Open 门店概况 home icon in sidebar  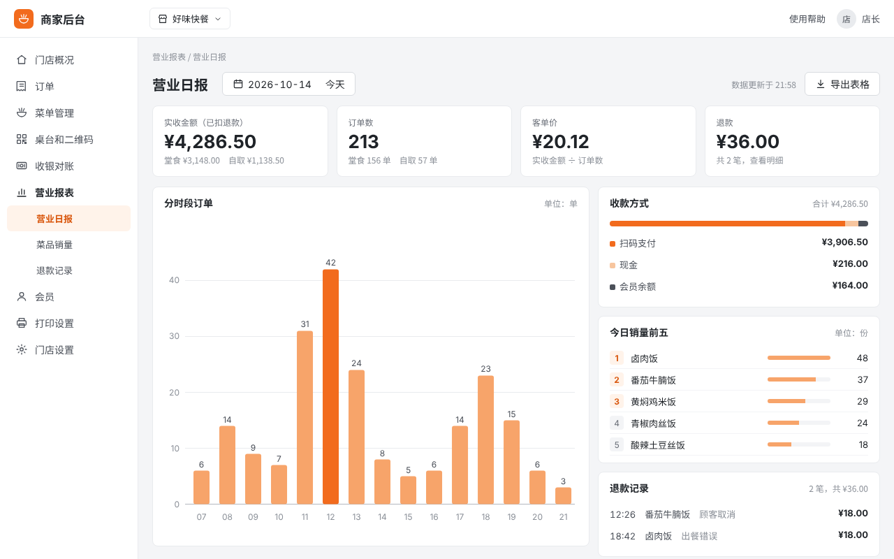click(x=22, y=59)
